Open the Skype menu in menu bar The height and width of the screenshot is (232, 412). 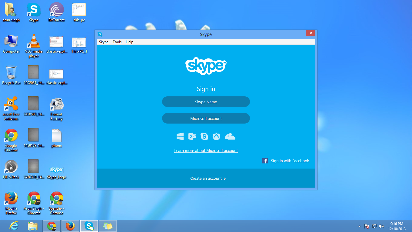click(x=104, y=42)
